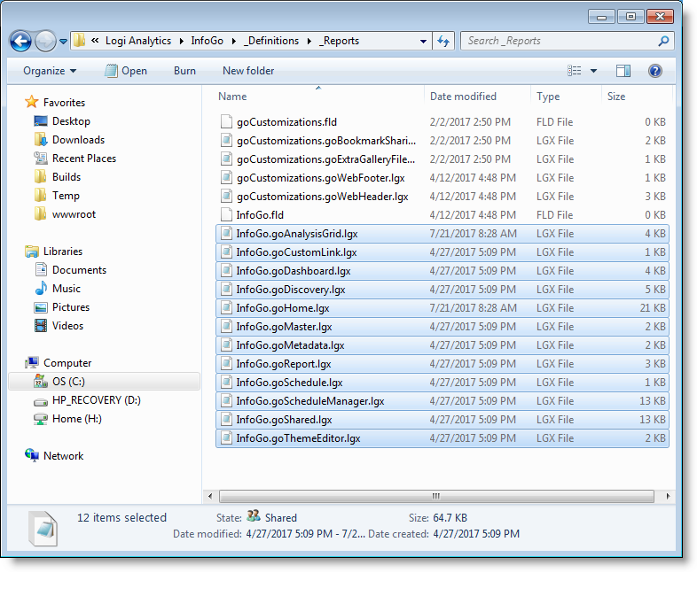The height and width of the screenshot is (596, 697).
Task: Click InfoGo in the breadcrumb path
Action: point(208,41)
